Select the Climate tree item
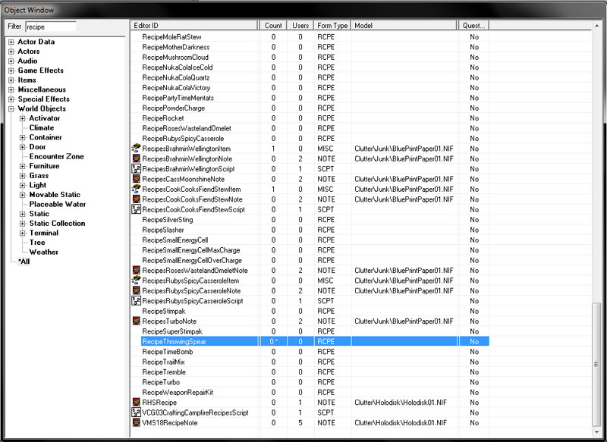The image size is (607, 442). click(x=42, y=127)
